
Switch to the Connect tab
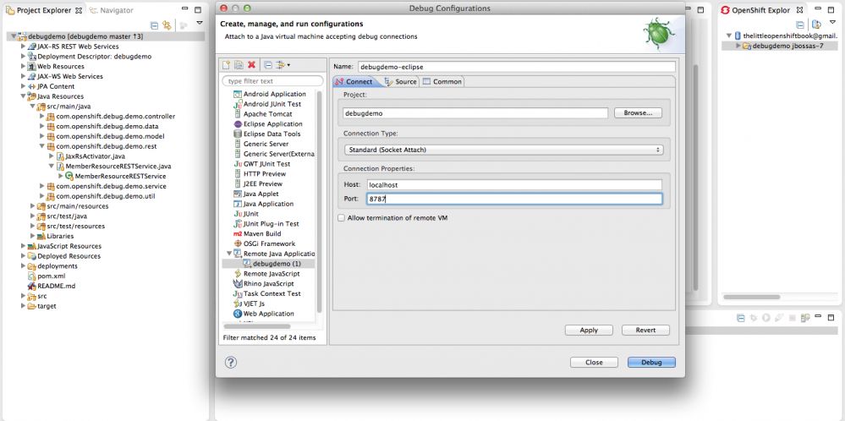click(x=354, y=81)
